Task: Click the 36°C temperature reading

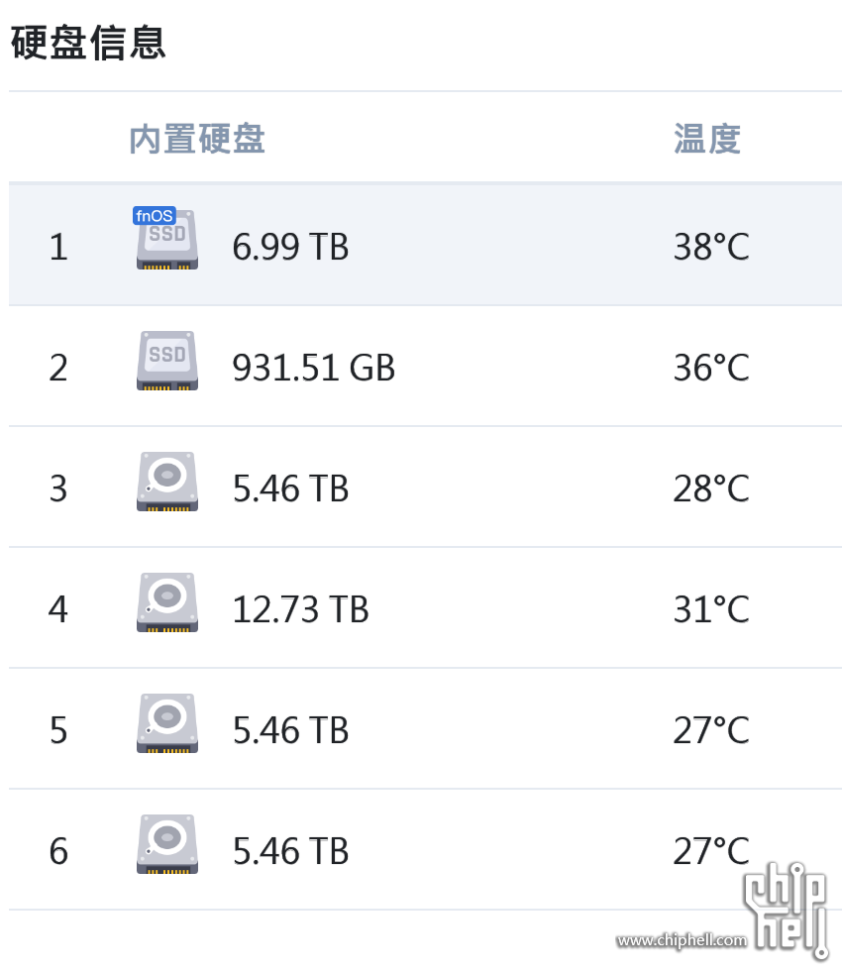Action: tap(711, 368)
